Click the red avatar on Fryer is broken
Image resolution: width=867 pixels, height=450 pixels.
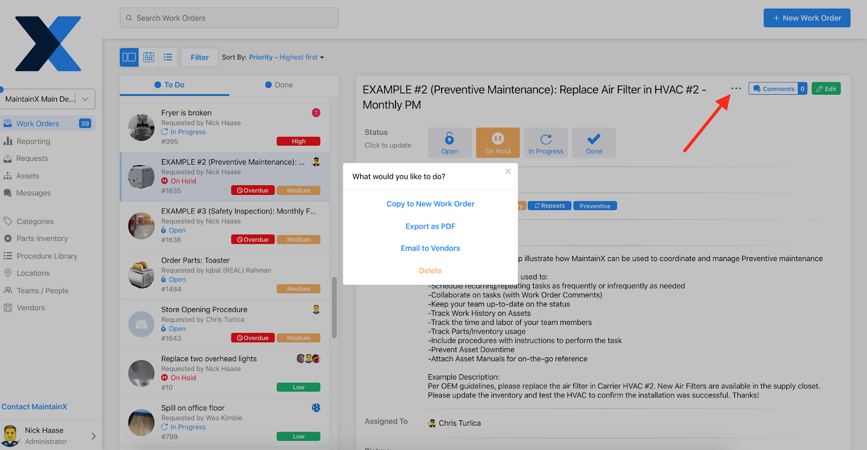pyautogui.click(x=316, y=113)
